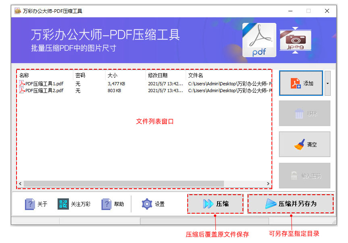Click the 压缩并另存为 button
348x243 pixels.
[x=290, y=204]
